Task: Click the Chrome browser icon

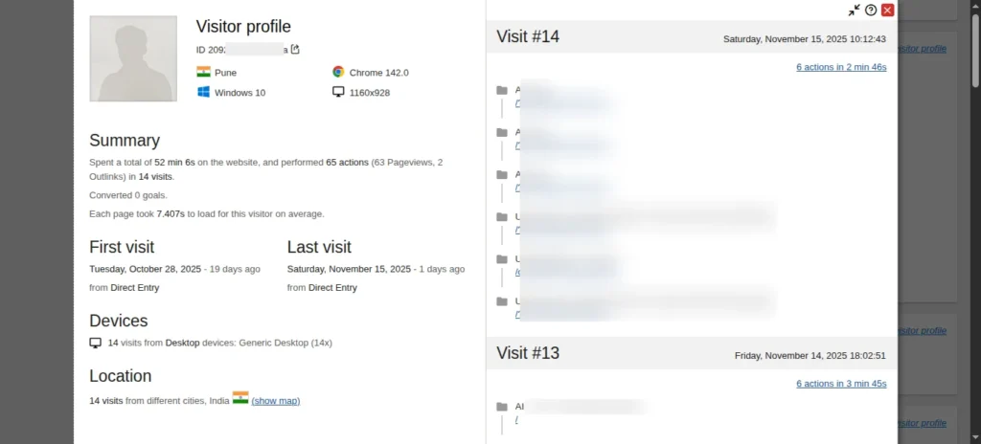Action: (338, 72)
